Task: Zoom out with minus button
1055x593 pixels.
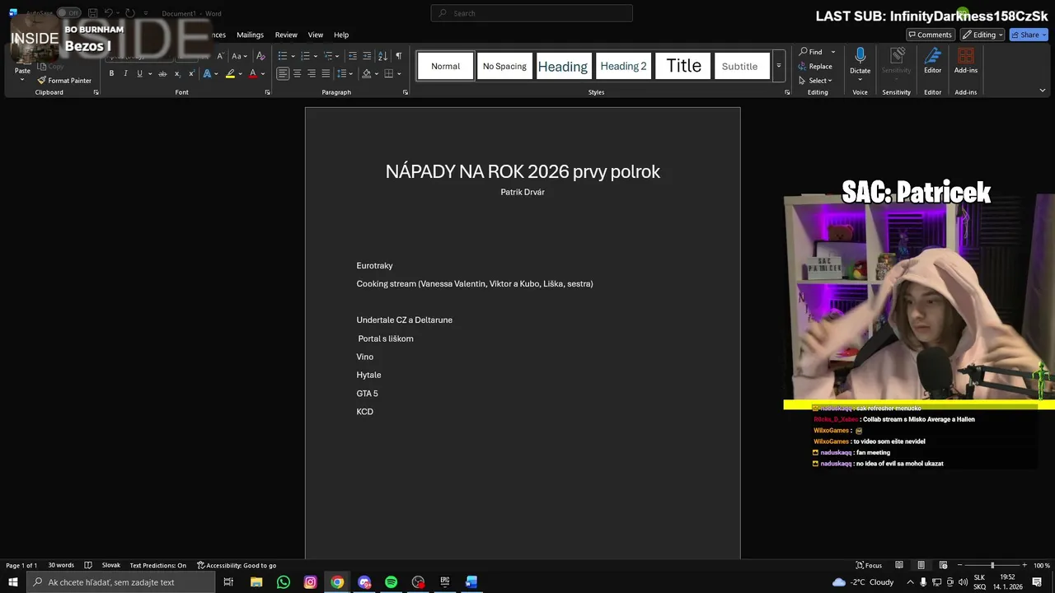Action: (959, 565)
